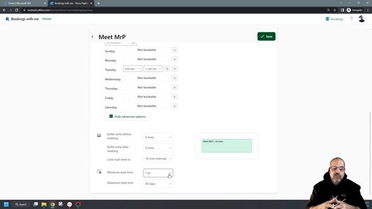Reload the page
372x209 pixels.
(17, 10)
